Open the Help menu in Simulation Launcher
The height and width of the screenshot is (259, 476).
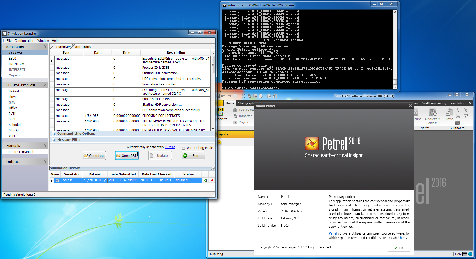pyautogui.click(x=55, y=41)
